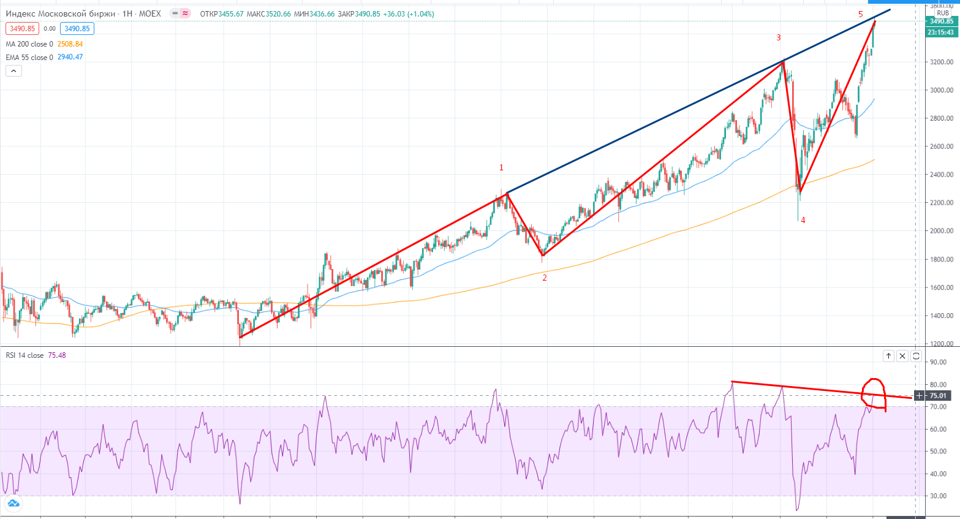This screenshot has height=519, width=960.
Task: Maximize the RSI indicator pane
Action: 916,355
